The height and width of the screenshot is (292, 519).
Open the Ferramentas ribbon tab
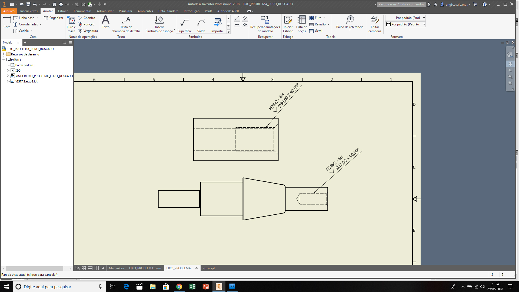[x=82, y=11]
